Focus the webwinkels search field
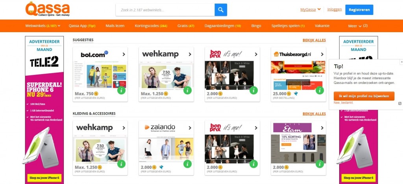 [165, 10]
